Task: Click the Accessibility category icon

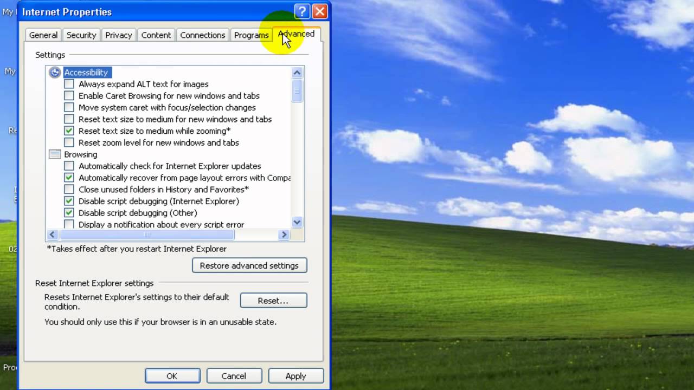Action: 54,73
